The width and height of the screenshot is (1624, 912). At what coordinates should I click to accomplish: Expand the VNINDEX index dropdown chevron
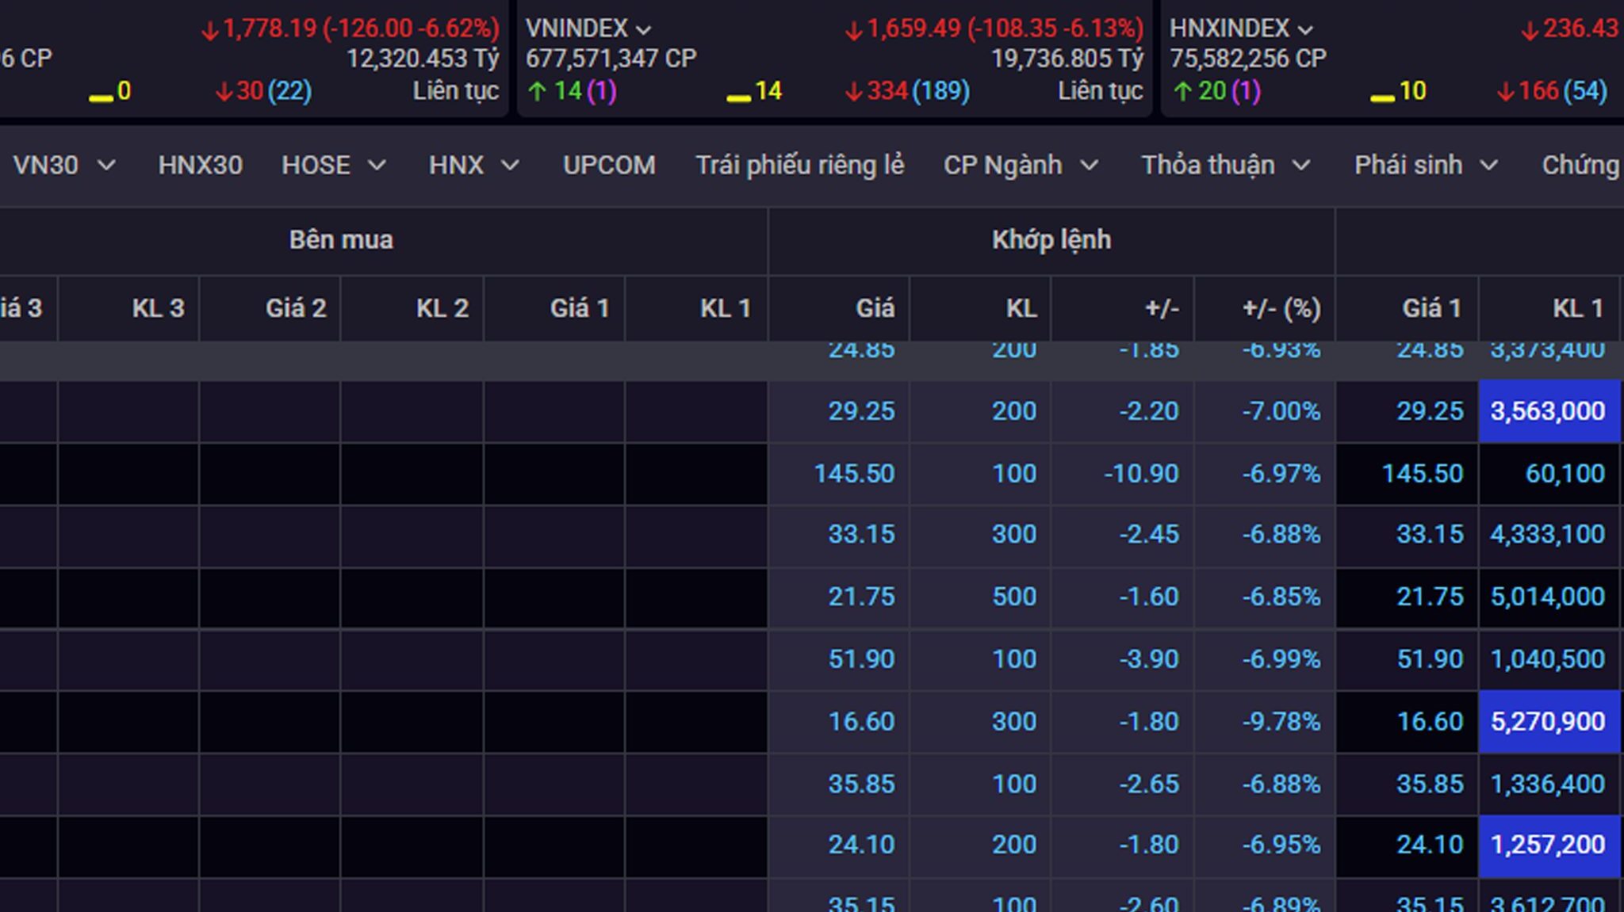pyautogui.click(x=644, y=30)
